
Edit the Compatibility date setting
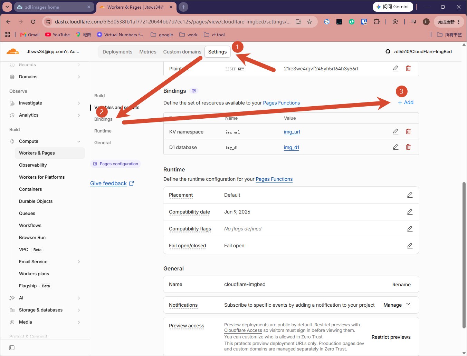[x=410, y=212]
